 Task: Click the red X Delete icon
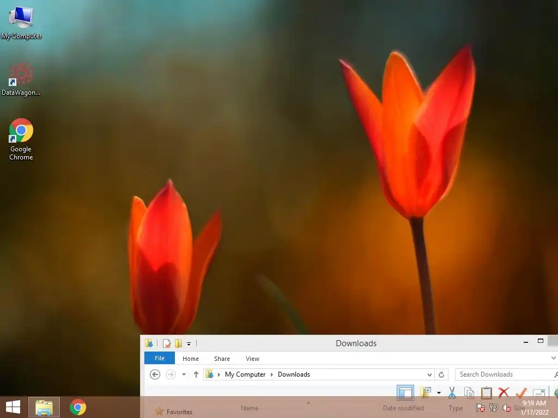(504, 393)
